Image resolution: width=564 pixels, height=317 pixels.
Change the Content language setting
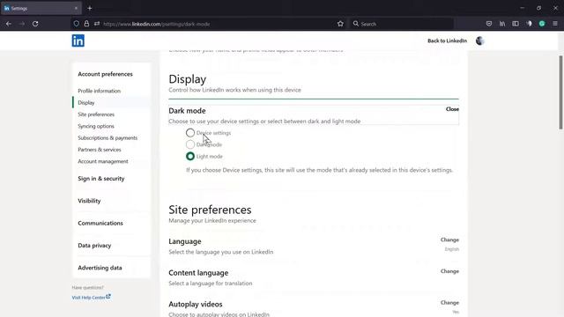point(449,271)
